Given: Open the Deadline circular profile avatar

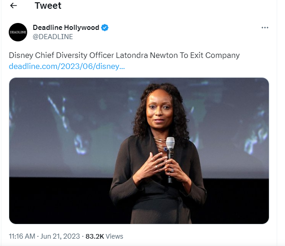Looking at the screenshot, I should 18,32.
